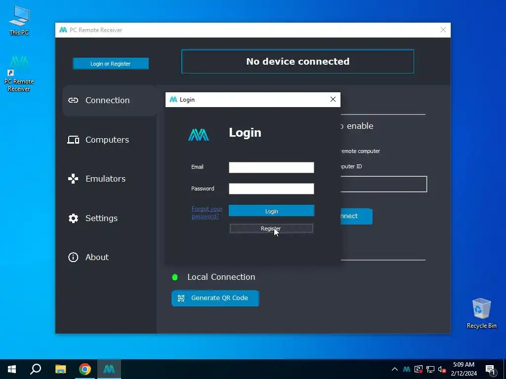506x379 pixels.
Task: Open the Connection sidebar section
Action: (x=109, y=100)
